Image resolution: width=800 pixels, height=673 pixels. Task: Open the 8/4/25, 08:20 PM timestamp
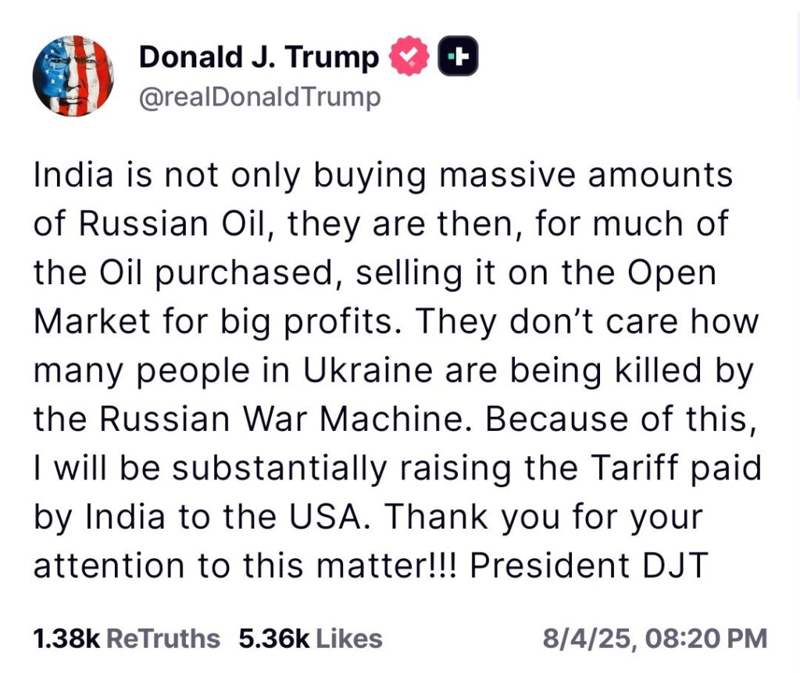click(x=655, y=639)
